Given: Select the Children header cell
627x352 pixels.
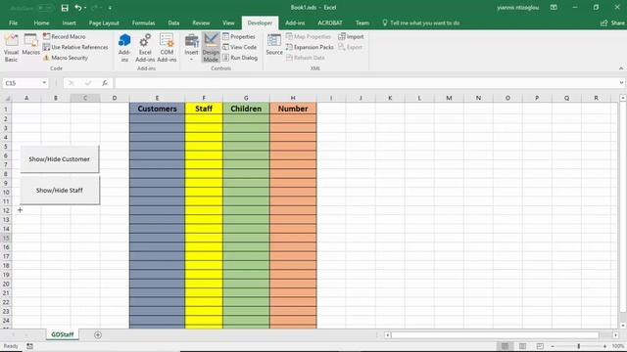Looking at the screenshot, I should point(246,109).
